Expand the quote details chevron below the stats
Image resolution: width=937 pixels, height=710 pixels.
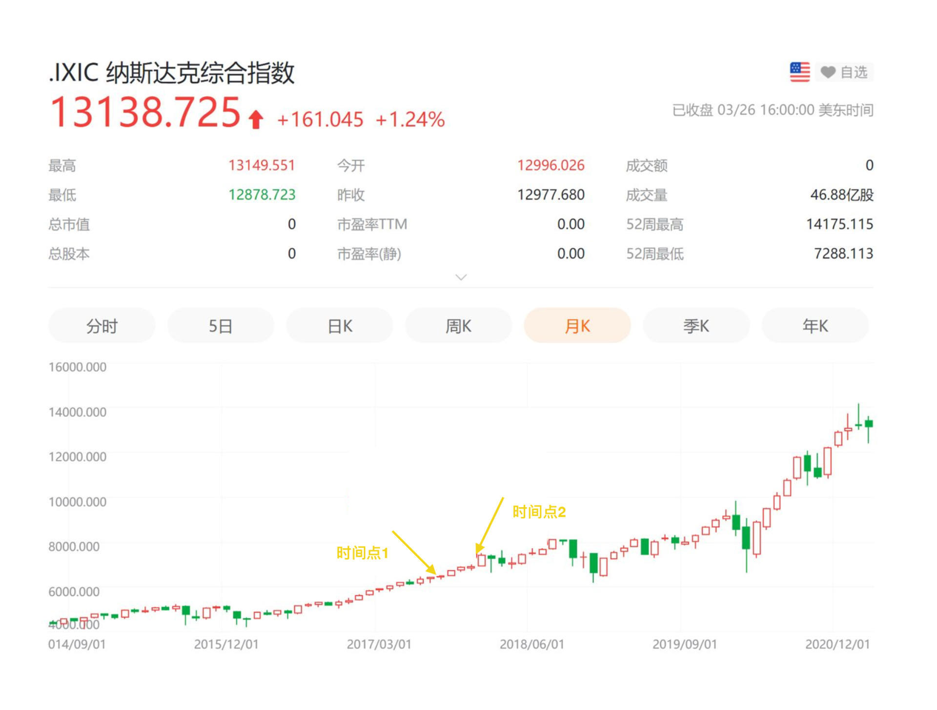(x=461, y=276)
